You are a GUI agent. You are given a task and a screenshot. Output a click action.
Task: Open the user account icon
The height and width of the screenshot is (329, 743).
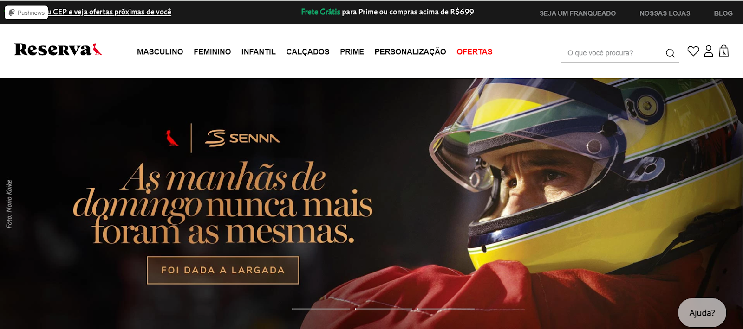(709, 51)
